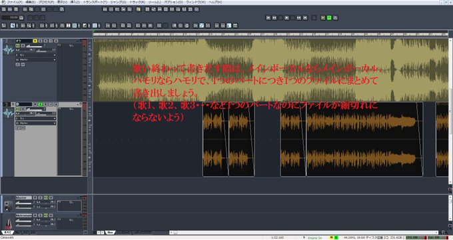Open the トランスポート(T) menu
Image resolution: width=453 pixels, height=240 pixels.
tap(95, 2)
